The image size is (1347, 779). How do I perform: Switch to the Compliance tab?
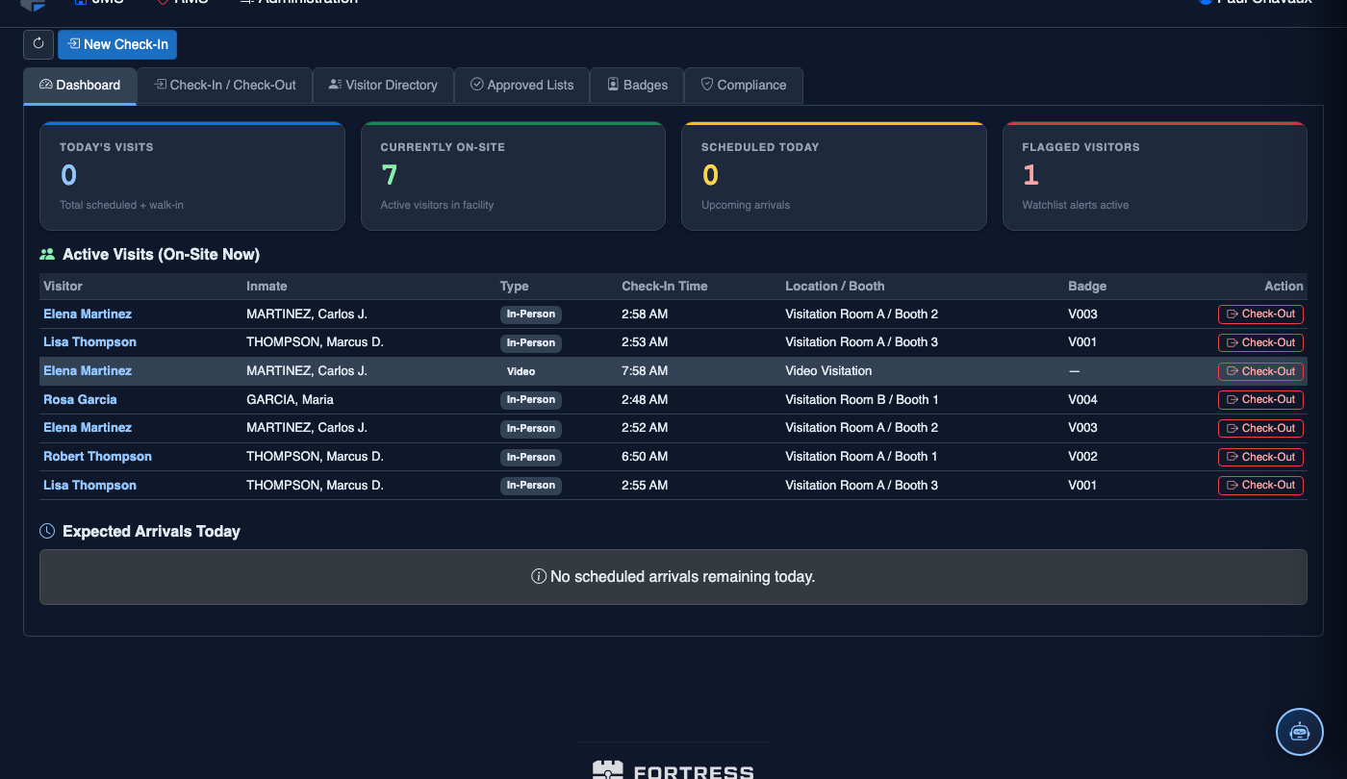point(744,85)
